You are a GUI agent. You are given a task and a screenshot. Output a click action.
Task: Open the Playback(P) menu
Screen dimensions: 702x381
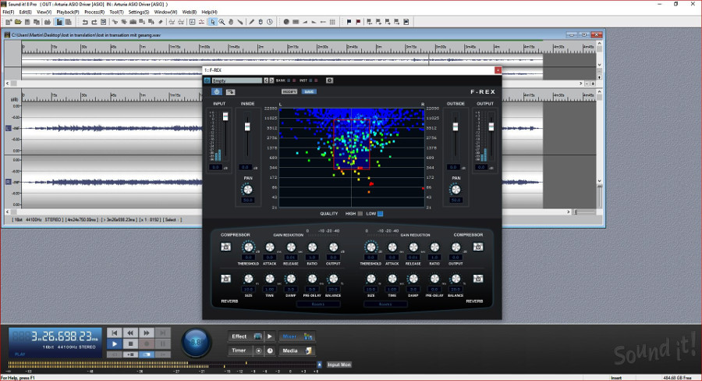[x=68, y=12]
